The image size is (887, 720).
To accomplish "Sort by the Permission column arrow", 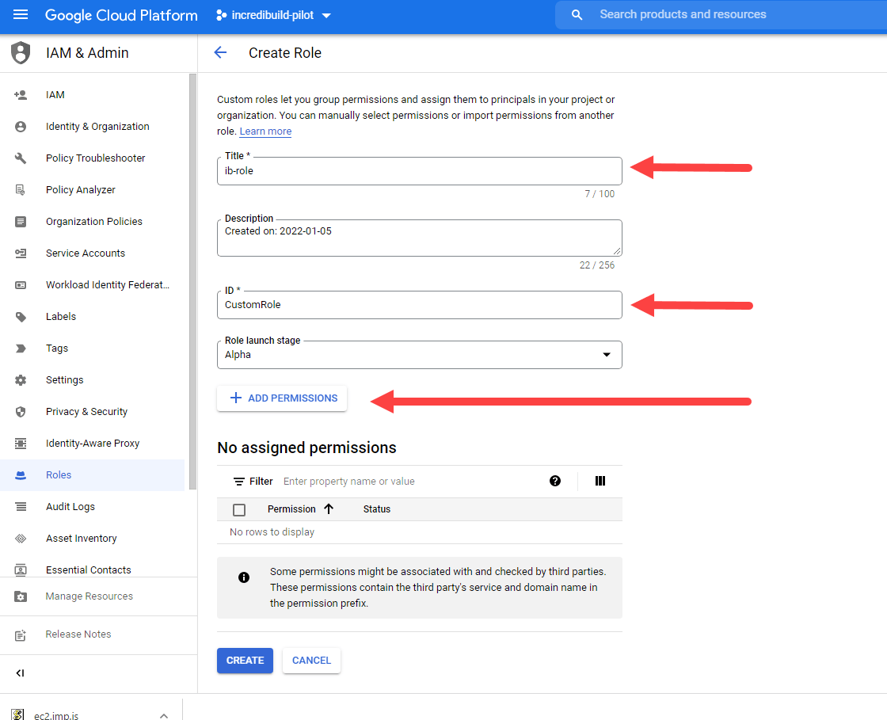I will pos(329,509).
